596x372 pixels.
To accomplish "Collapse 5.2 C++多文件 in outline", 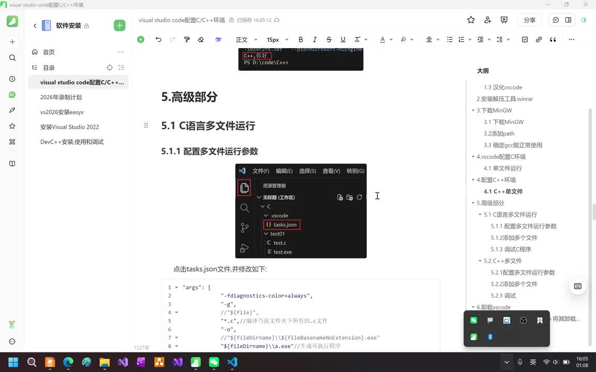I will point(480,261).
